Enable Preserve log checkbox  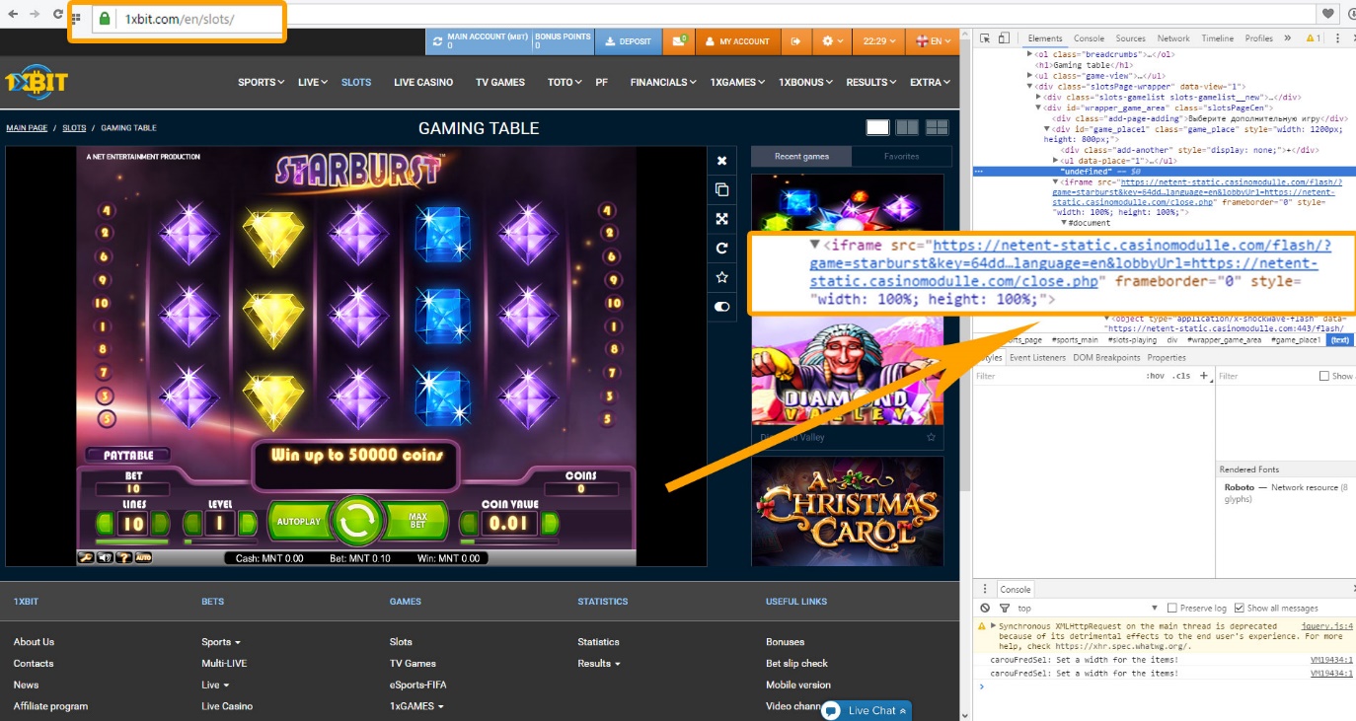[x=1171, y=609]
